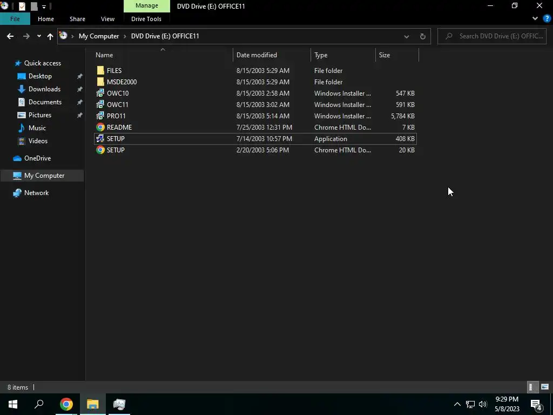Click My Computer in the address breadcrumb

pyautogui.click(x=99, y=36)
